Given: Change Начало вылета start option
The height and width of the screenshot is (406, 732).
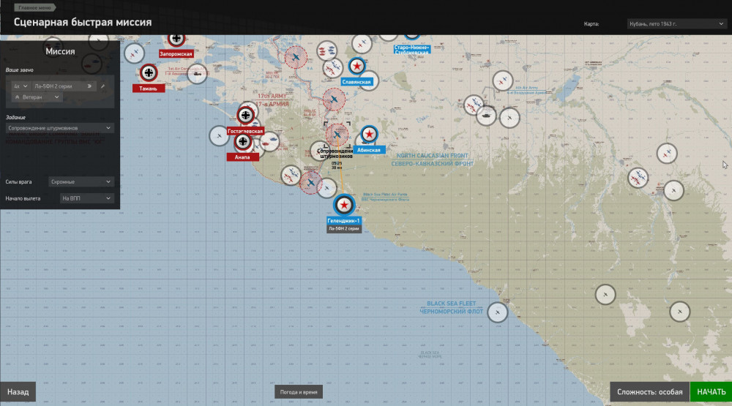Looking at the screenshot, I should point(86,198).
